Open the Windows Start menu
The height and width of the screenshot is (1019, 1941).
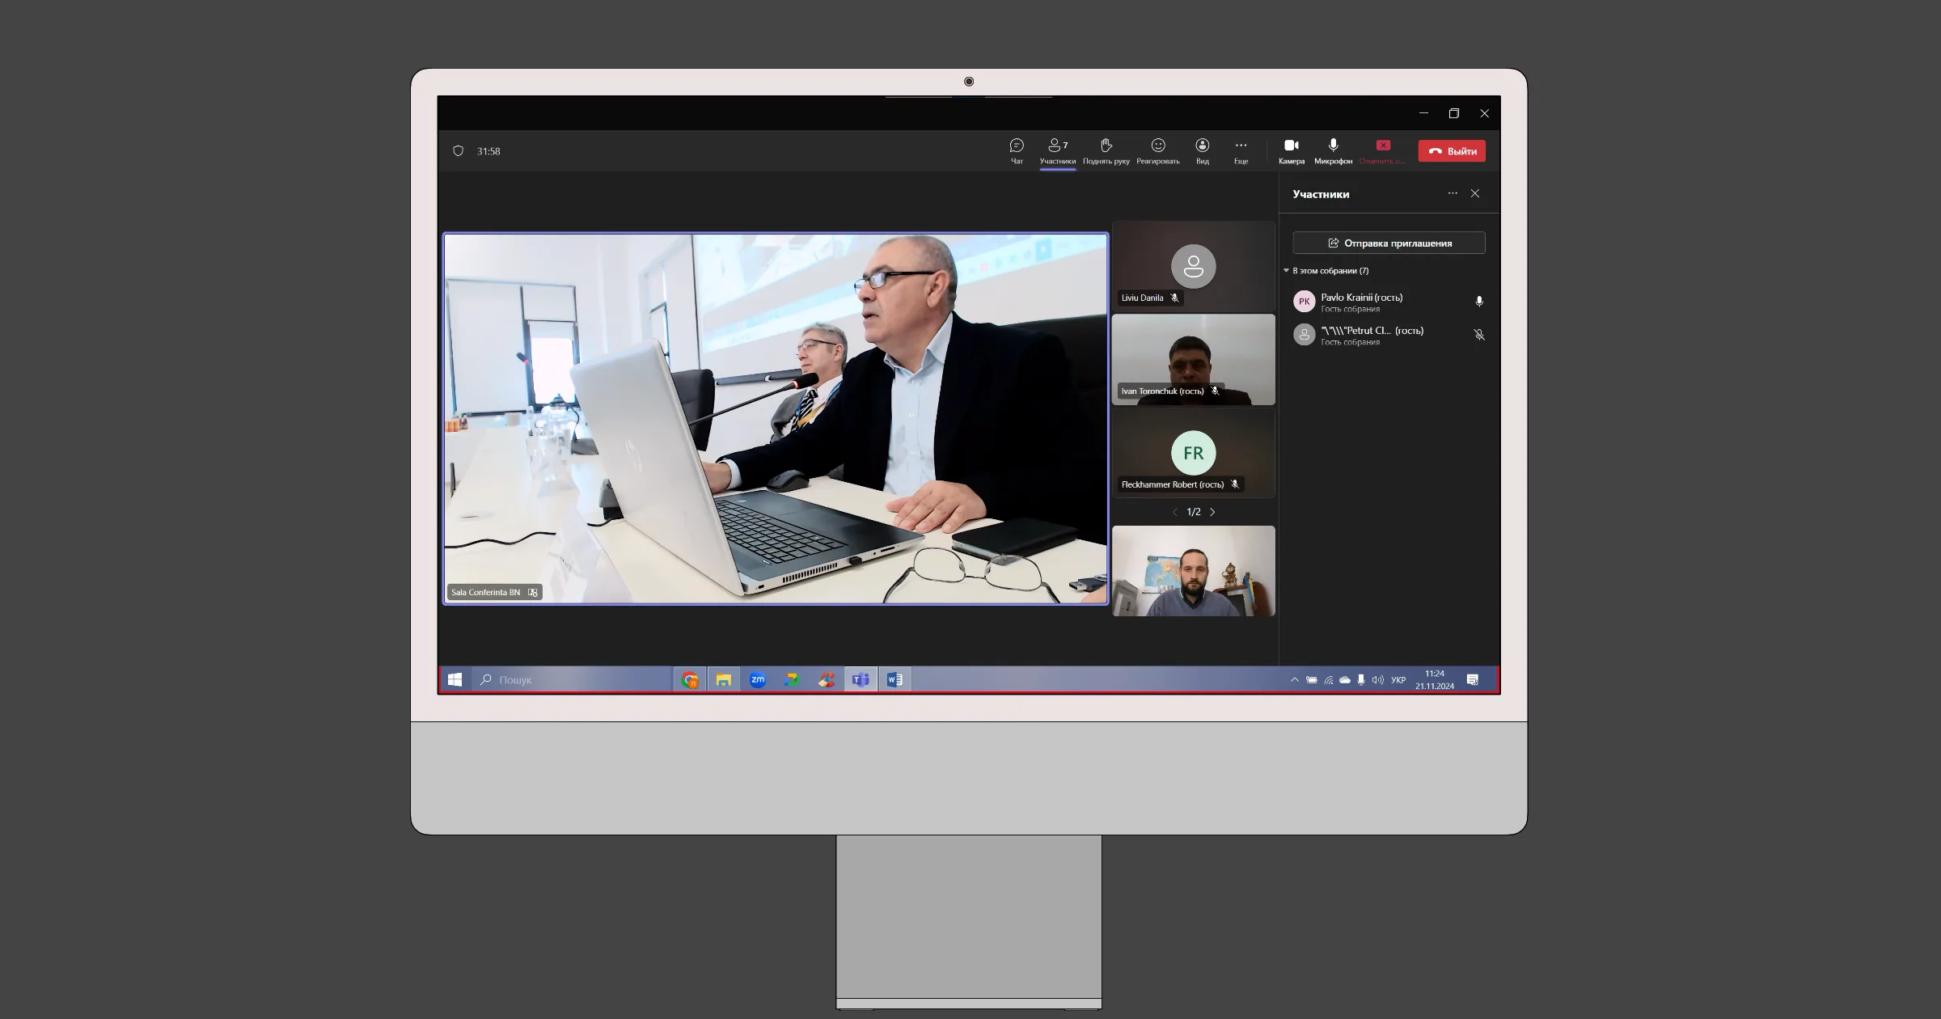[x=455, y=680]
